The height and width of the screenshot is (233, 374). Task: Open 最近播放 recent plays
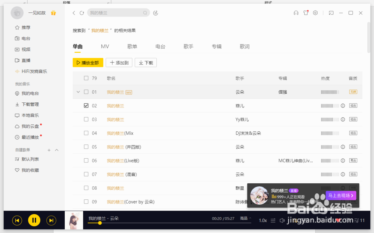pyautogui.click(x=27, y=137)
